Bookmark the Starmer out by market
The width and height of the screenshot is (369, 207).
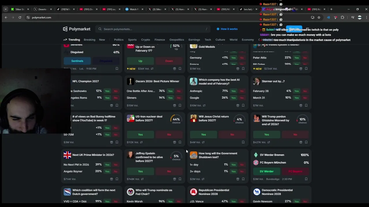click(x=306, y=106)
